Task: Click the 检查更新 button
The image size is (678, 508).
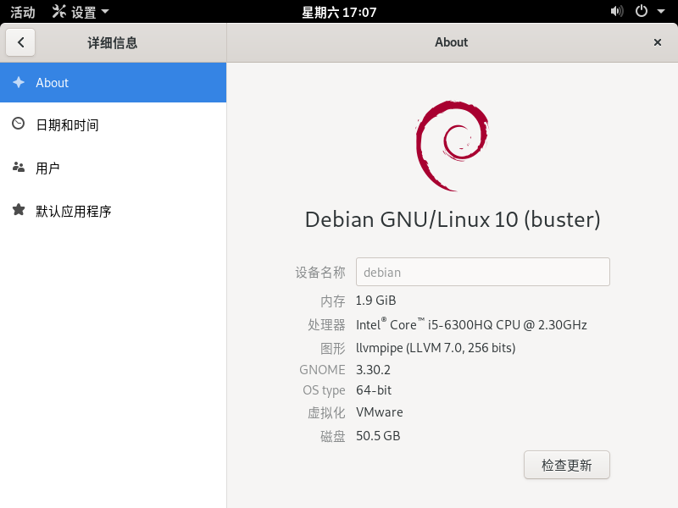Action: click(566, 465)
